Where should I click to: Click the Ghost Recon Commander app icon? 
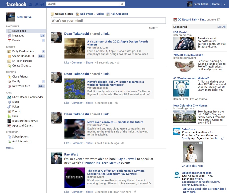tap(9, 97)
